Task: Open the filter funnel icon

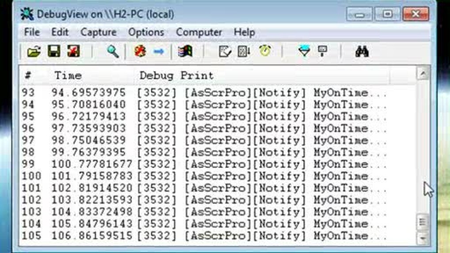Action: (304, 51)
